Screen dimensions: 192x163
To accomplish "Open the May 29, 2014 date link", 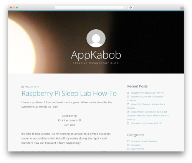I will pos(32,87).
